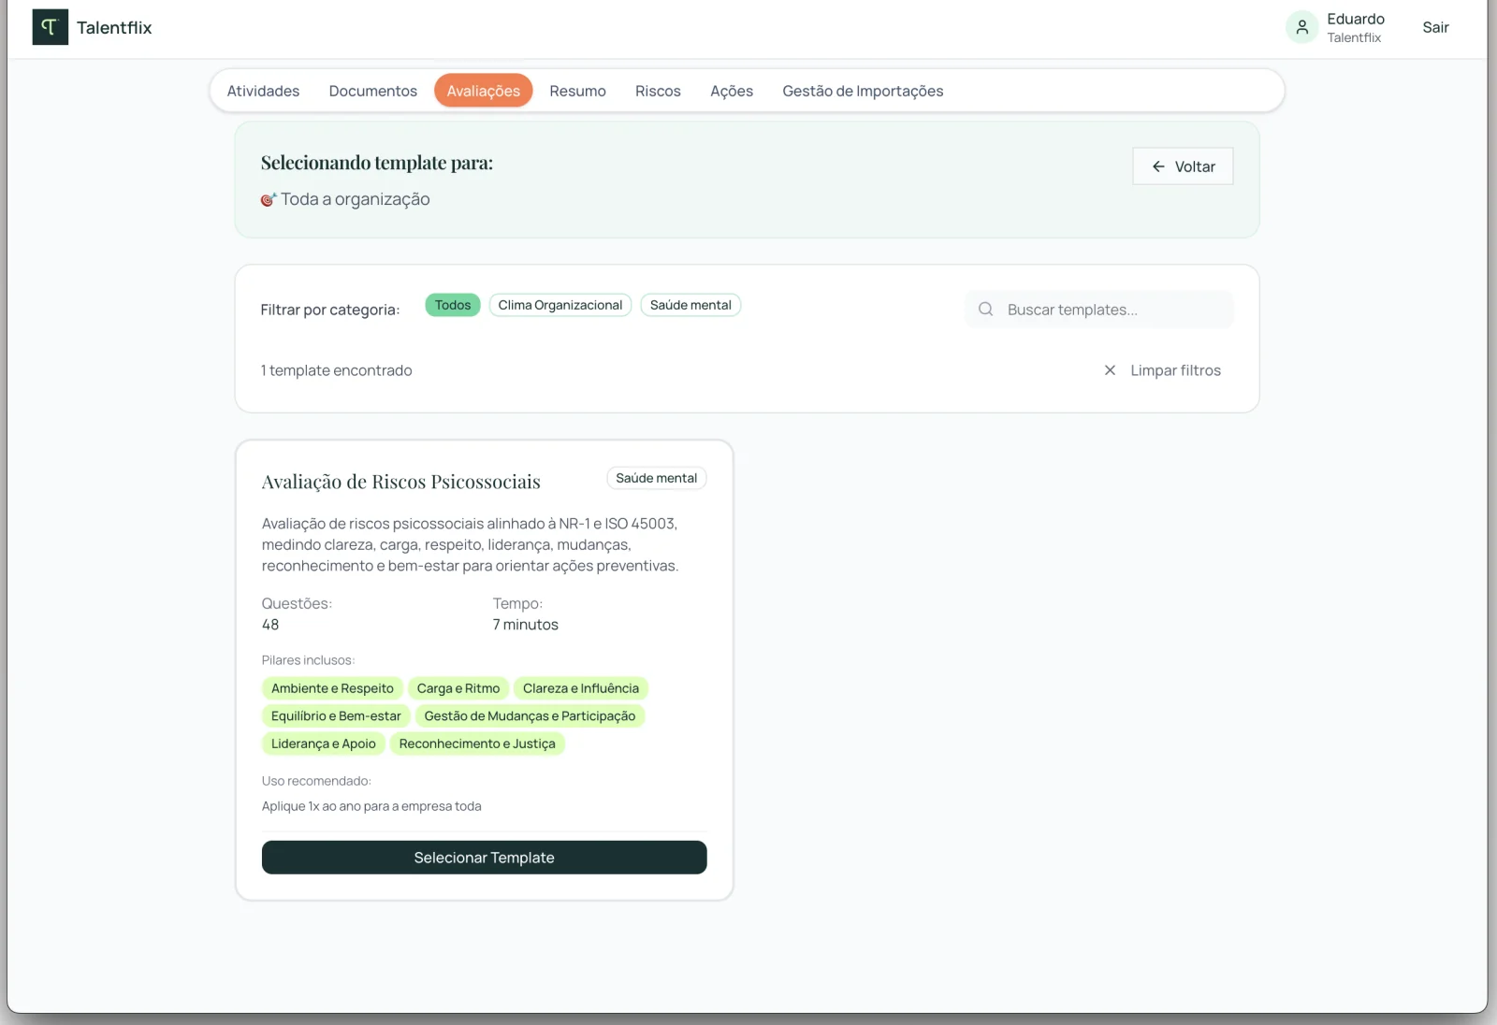
Task: Click the '1 template encontrado' text
Action: coord(337,370)
